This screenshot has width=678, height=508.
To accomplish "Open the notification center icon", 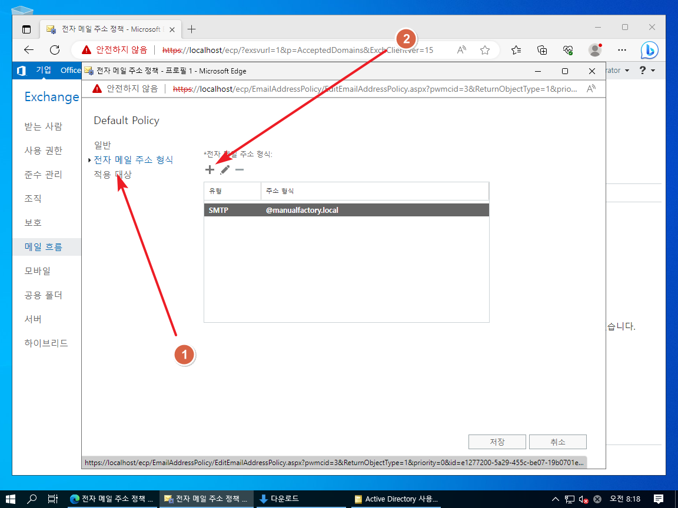I will (x=659, y=499).
